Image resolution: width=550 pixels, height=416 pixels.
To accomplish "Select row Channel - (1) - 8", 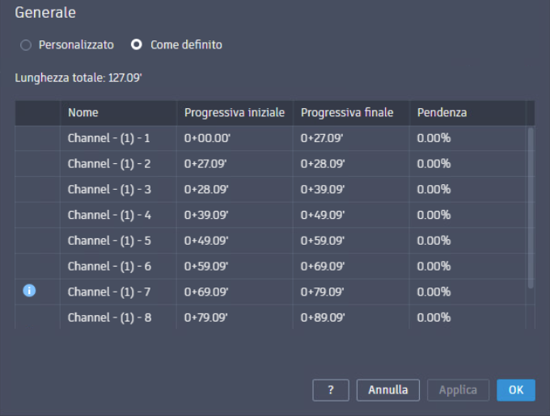I will click(x=109, y=317).
